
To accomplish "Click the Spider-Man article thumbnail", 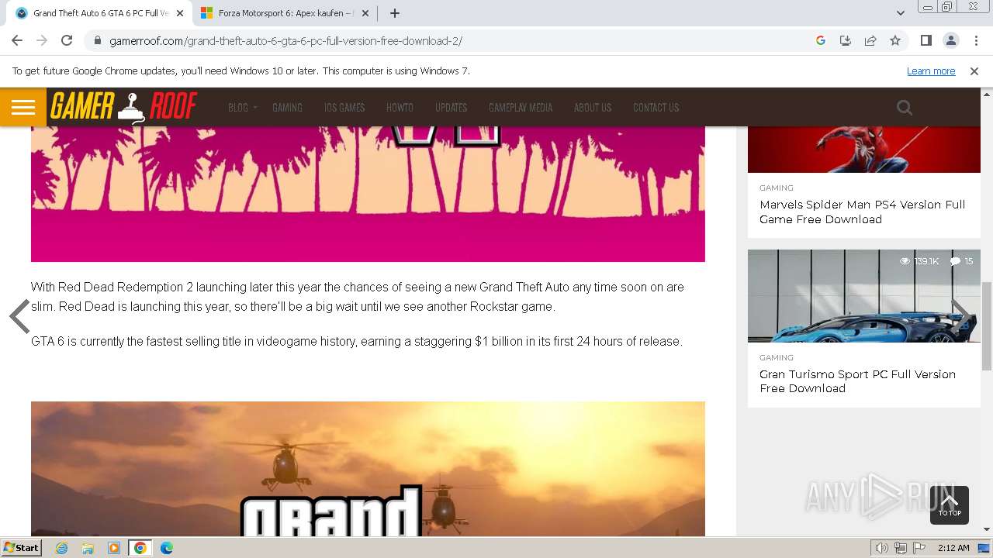I will click(x=864, y=149).
